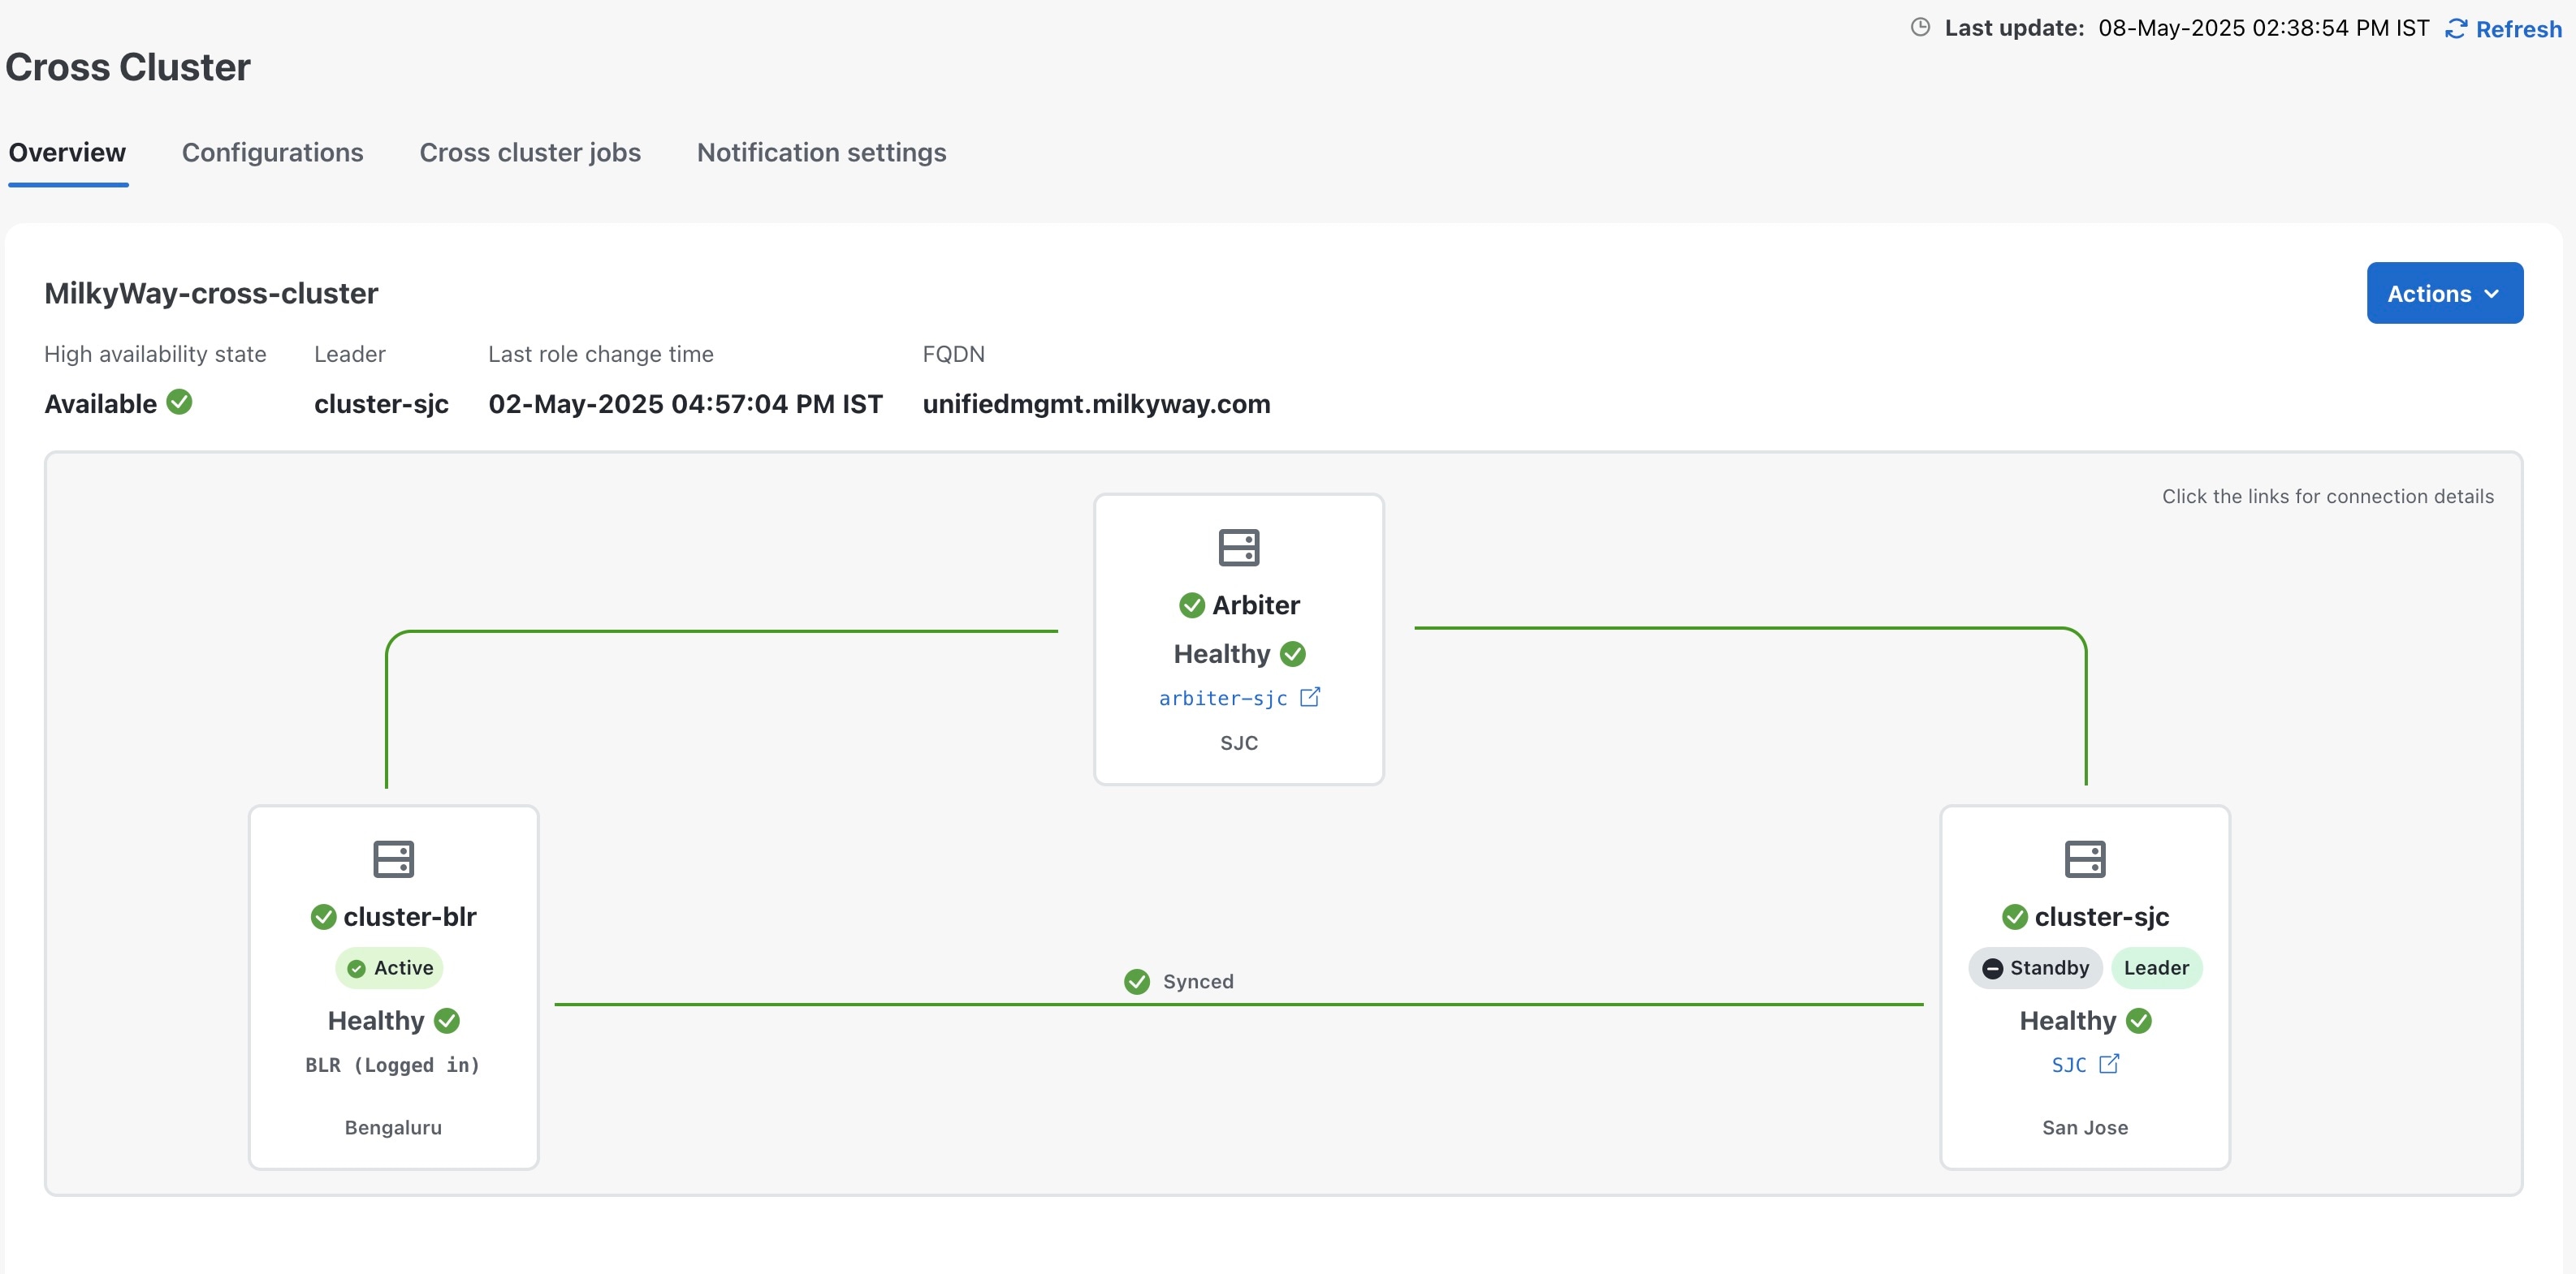This screenshot has height=1274, width=2576.
Task: Click the Healthy check icon in cluster-blr card
Action: click(447, 1020)
